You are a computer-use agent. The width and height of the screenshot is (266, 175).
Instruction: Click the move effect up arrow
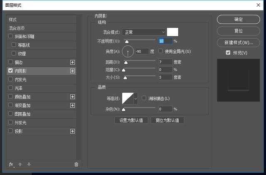(x=20, y=164)
